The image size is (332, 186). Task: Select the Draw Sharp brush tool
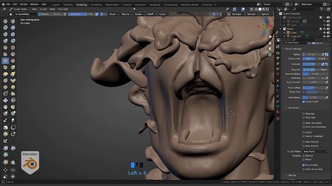13,21
